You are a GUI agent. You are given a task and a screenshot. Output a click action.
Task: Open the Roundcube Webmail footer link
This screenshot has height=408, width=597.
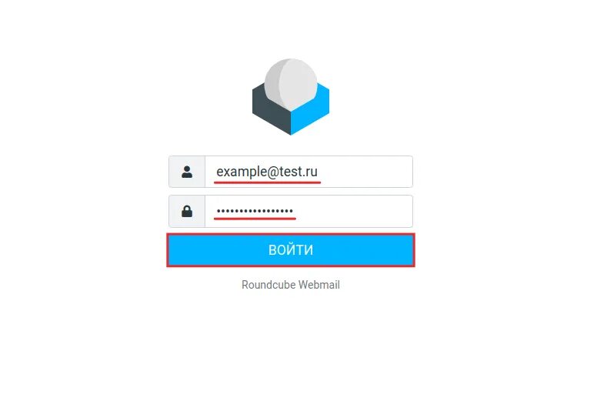tap(291, 285)
